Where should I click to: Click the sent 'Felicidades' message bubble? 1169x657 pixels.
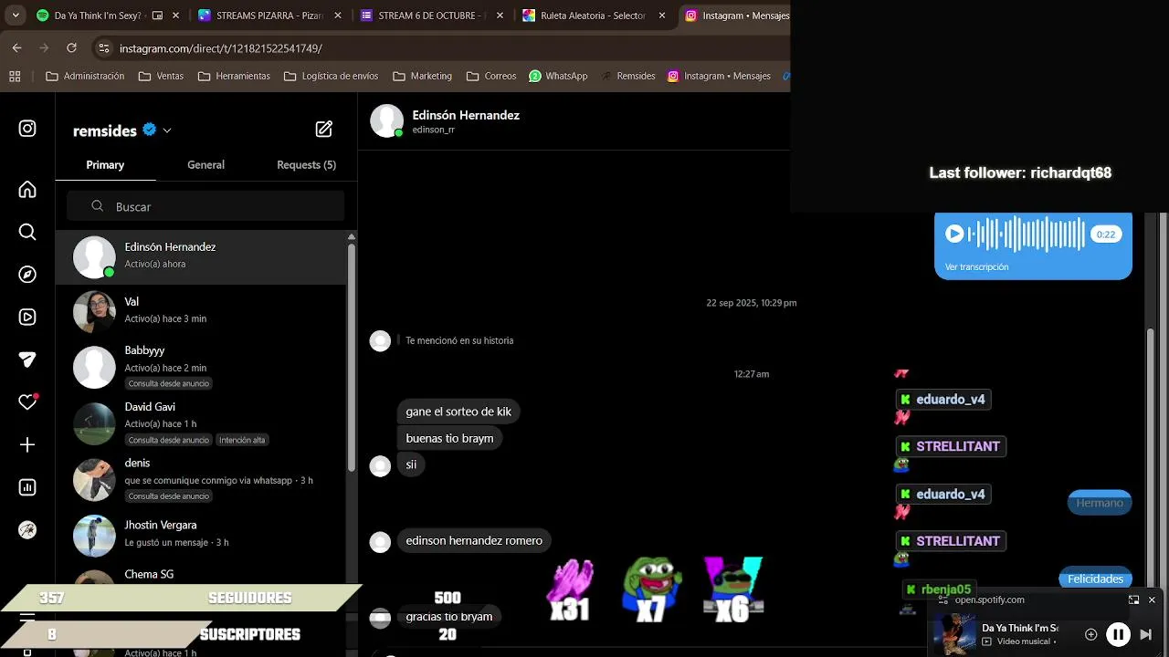1095,579
